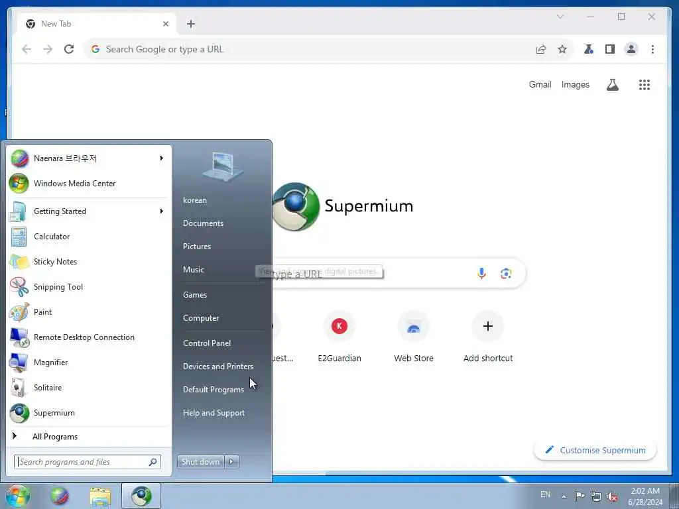Open Gmail link

click(x=540, y=84)
